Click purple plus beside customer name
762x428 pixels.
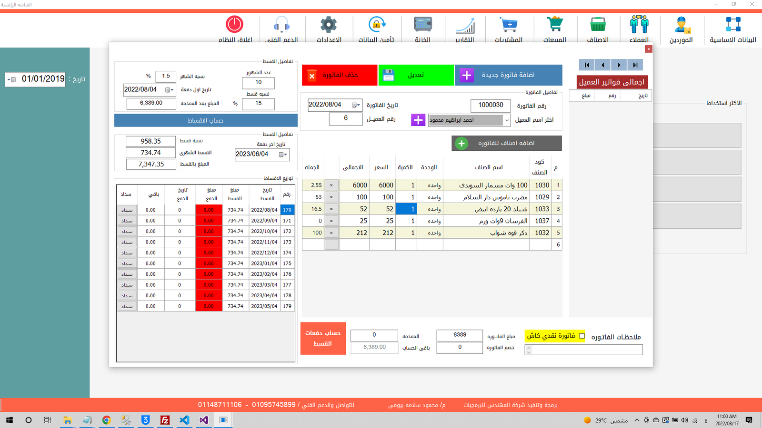pos(418,120)
